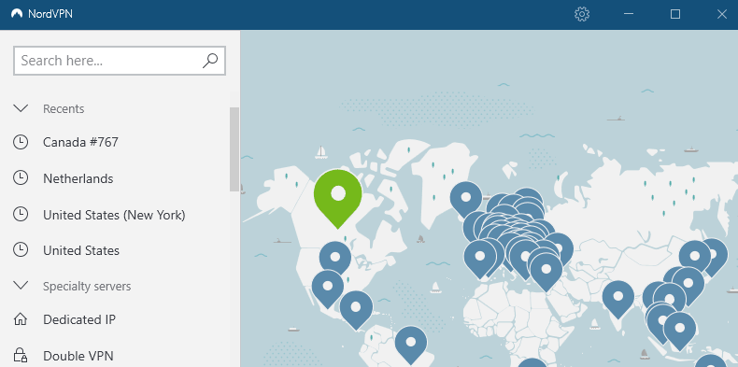Open NordVPN settings gear
This screenshot has width=738, height=367.
[582, 14]
